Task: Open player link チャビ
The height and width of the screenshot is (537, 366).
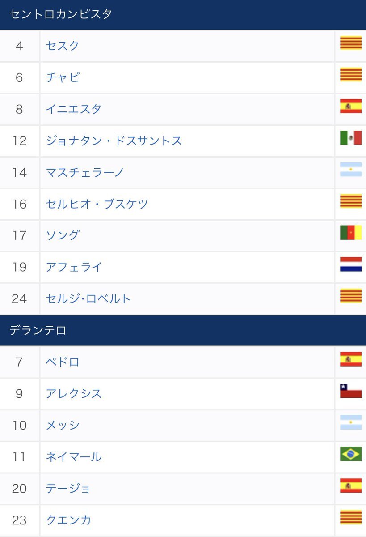Action: (63, 77)
